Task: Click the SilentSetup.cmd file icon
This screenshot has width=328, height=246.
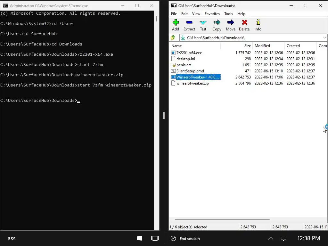Action: coord(173,71)
